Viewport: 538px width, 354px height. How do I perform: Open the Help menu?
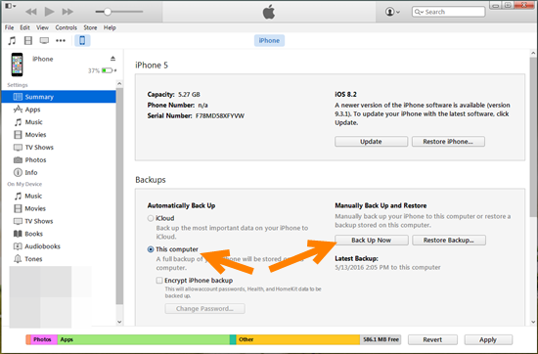coord(110,27)
